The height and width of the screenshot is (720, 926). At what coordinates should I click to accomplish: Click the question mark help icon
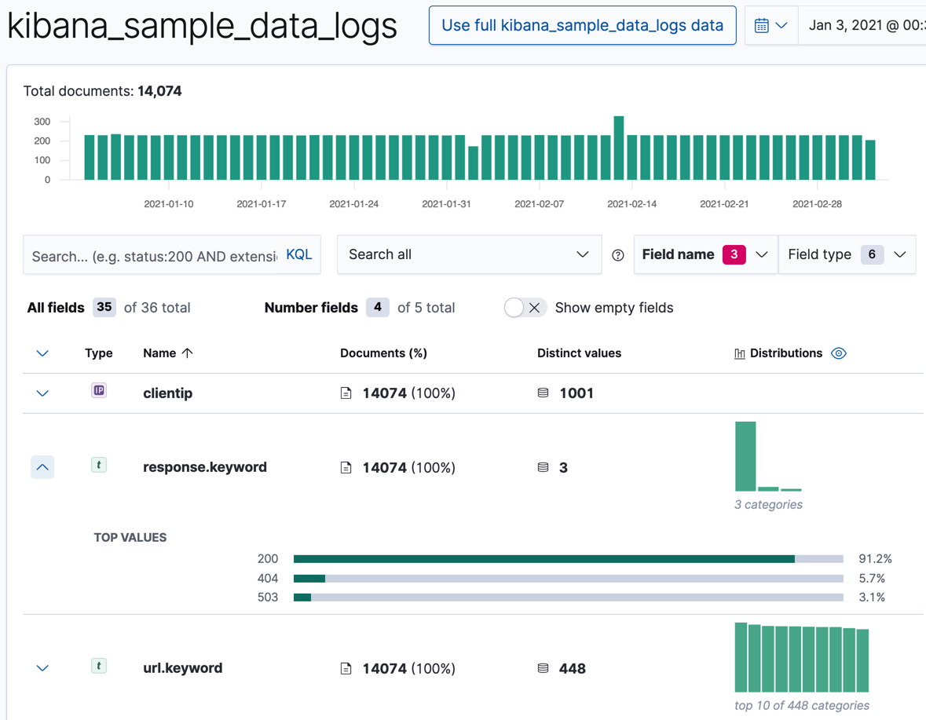(x=617, y=254)
